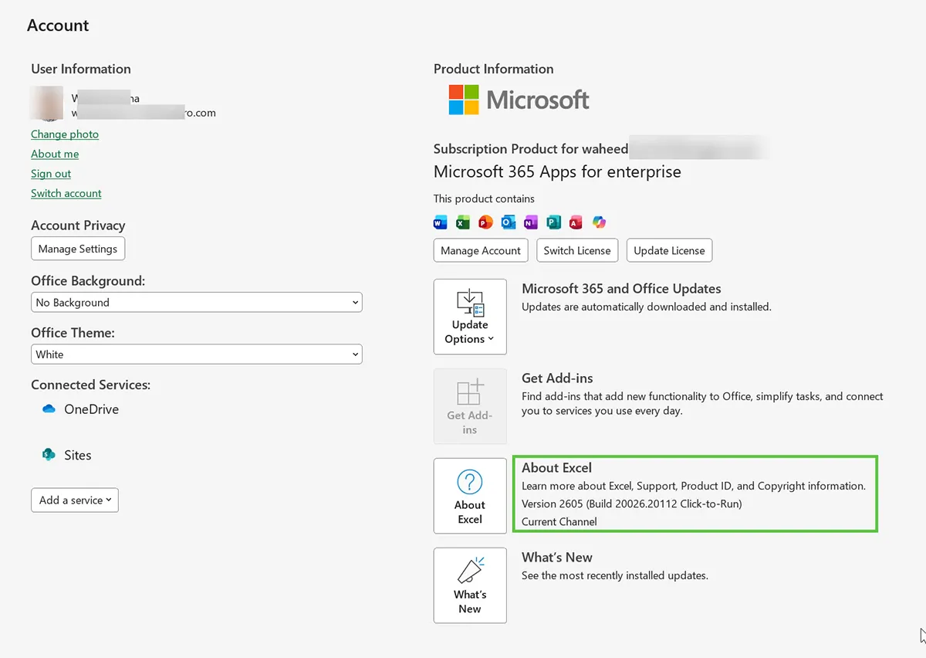Open the What's New button
Viewport: 926px width, 658px height.
(x=470, y=585)
